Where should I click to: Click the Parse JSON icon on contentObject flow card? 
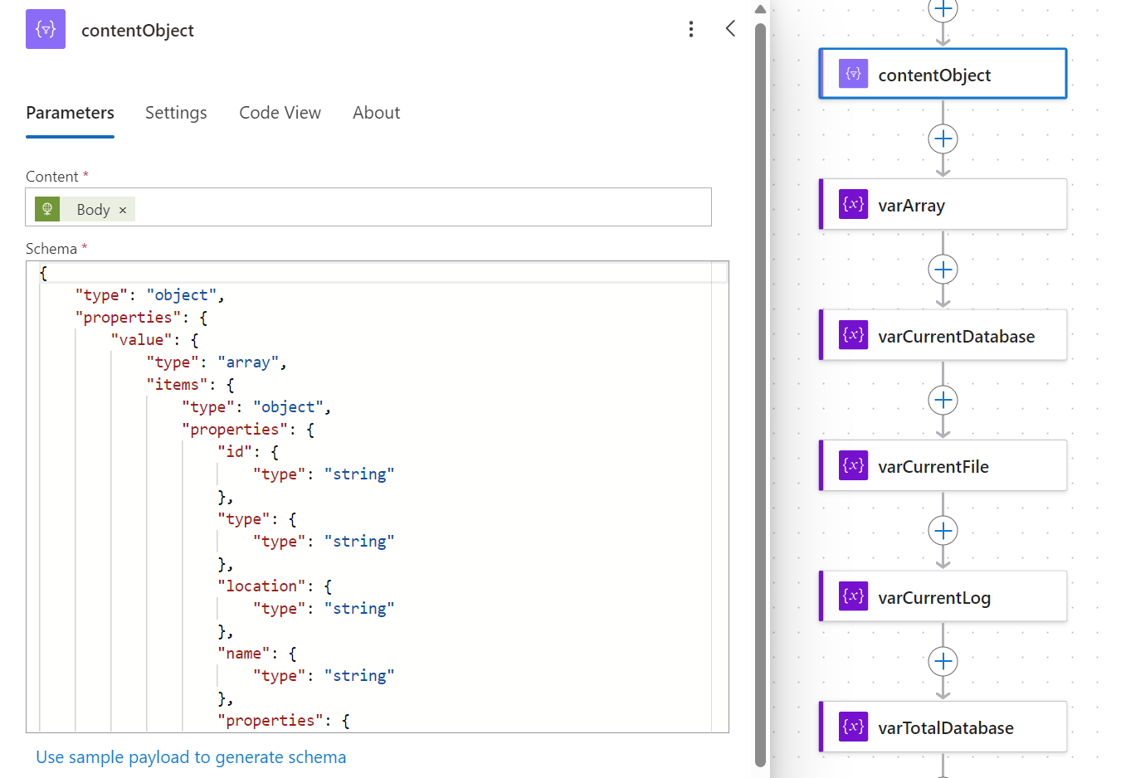point(852,73)
